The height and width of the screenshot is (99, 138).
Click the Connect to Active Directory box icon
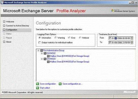click(4, 26)
